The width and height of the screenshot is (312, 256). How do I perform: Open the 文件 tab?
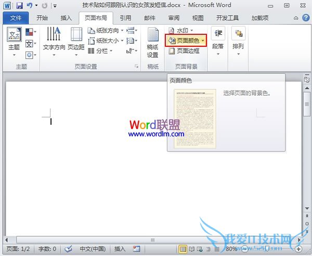pos(16,18)
